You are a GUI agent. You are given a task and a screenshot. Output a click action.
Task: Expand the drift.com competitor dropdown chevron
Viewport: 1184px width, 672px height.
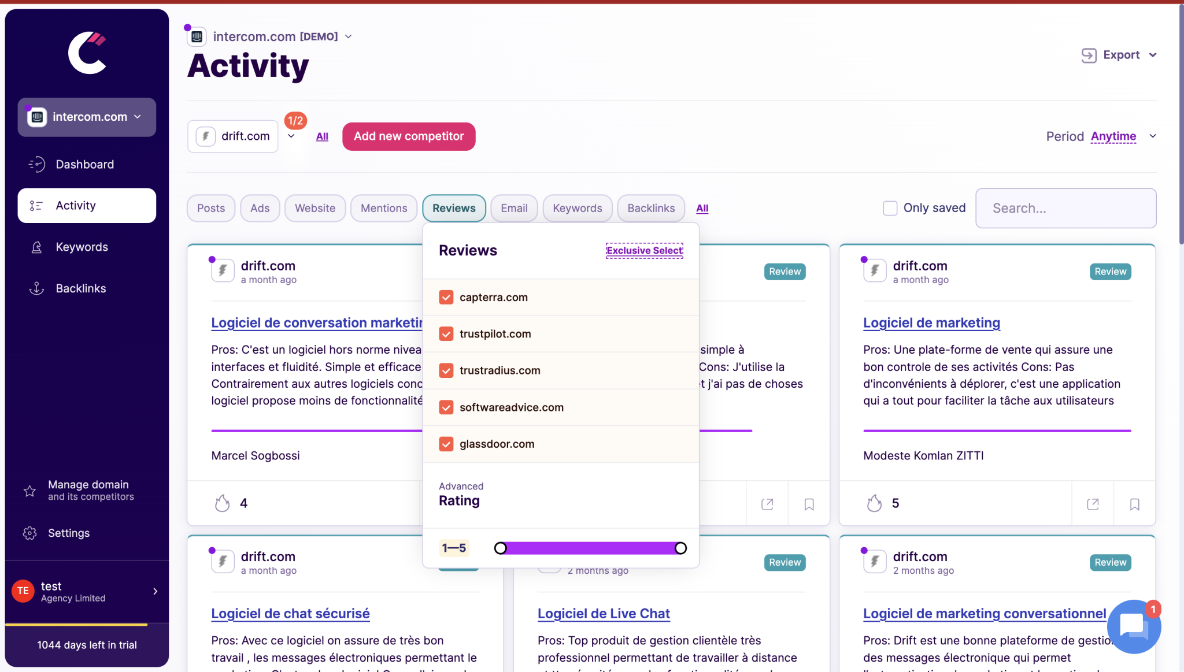(291, 136)
